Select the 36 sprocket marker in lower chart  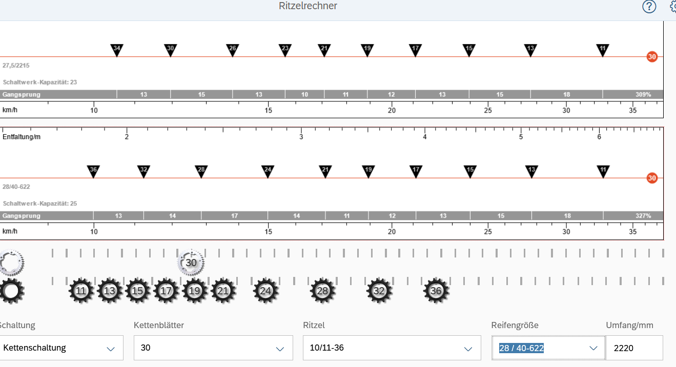pos(93,171)
